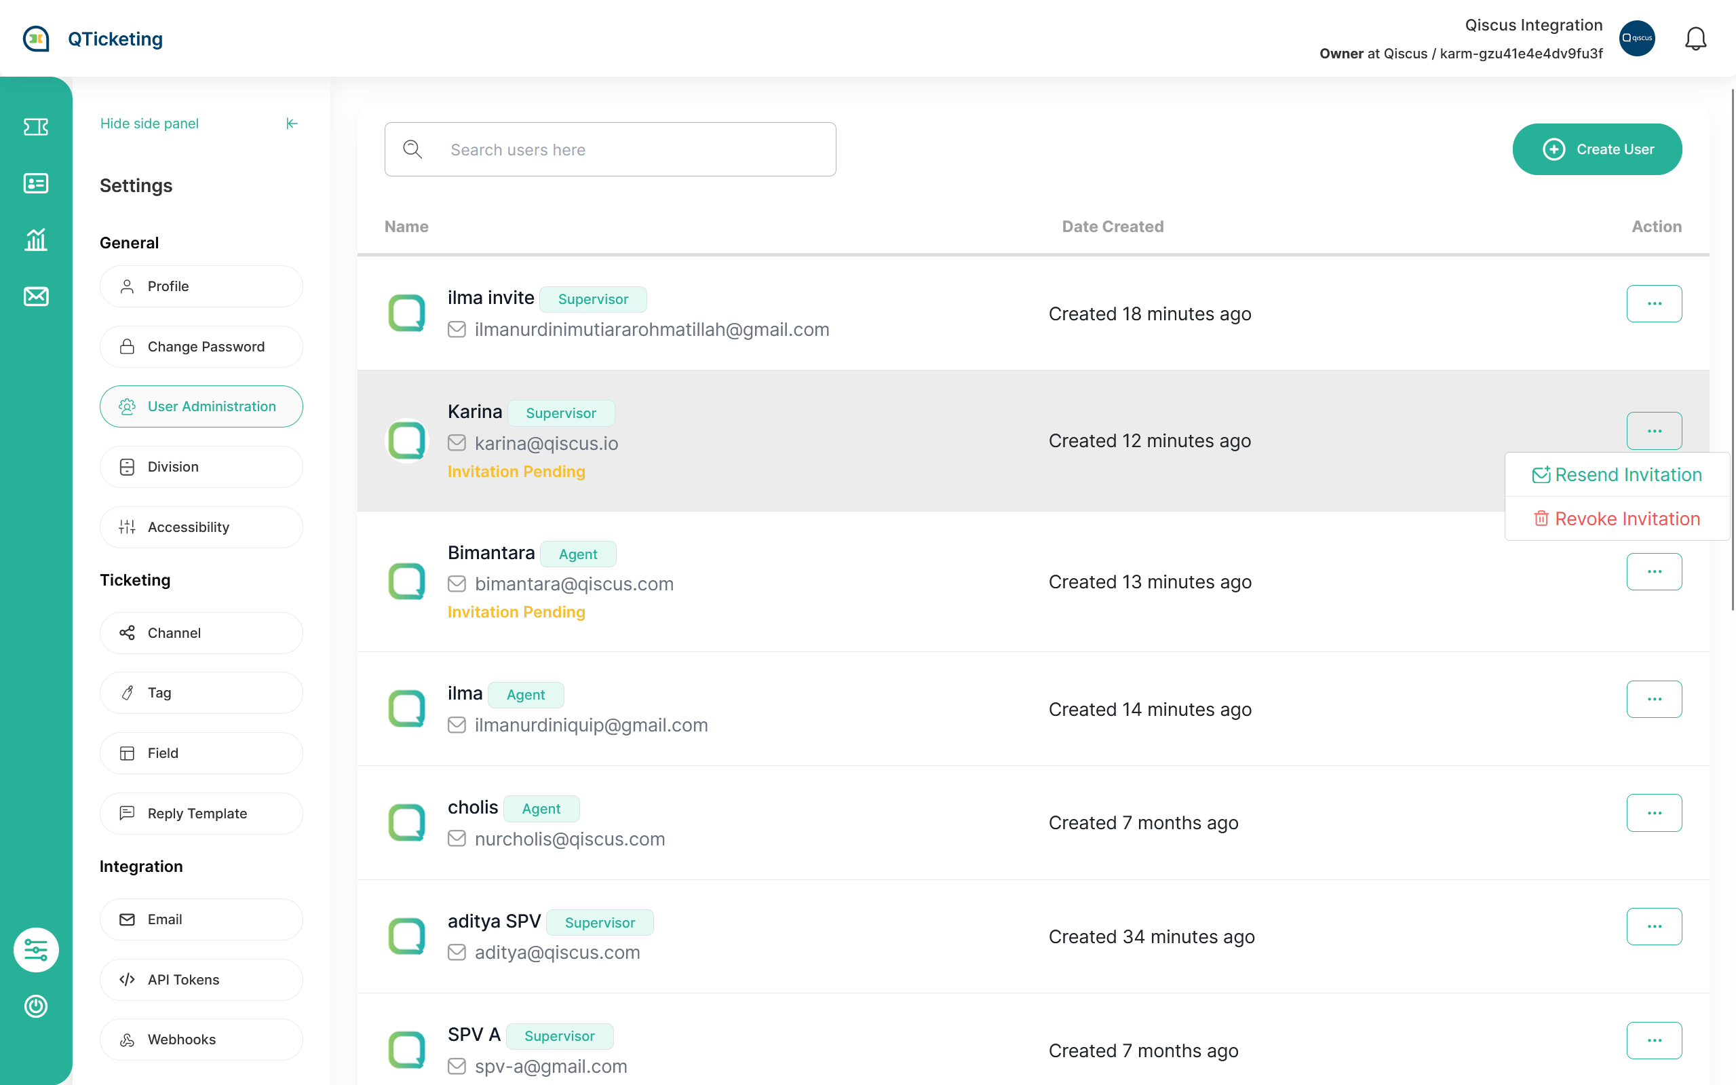Image resolution: width=1736 pixels, height=1085 pixels.
Task: Open action menu for aditya SPV
Action: [1654, 926]
